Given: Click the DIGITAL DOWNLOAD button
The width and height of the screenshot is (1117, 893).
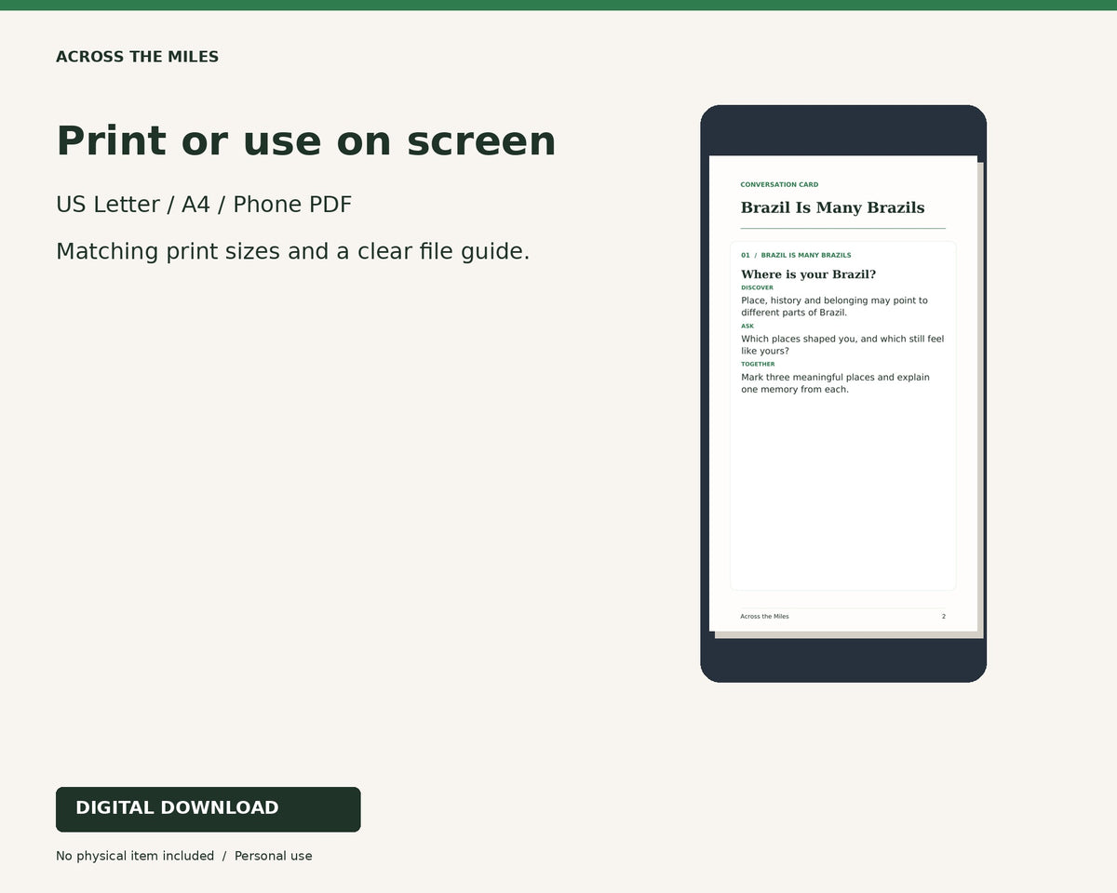Looking at the screenshot, I should (208, 809).
